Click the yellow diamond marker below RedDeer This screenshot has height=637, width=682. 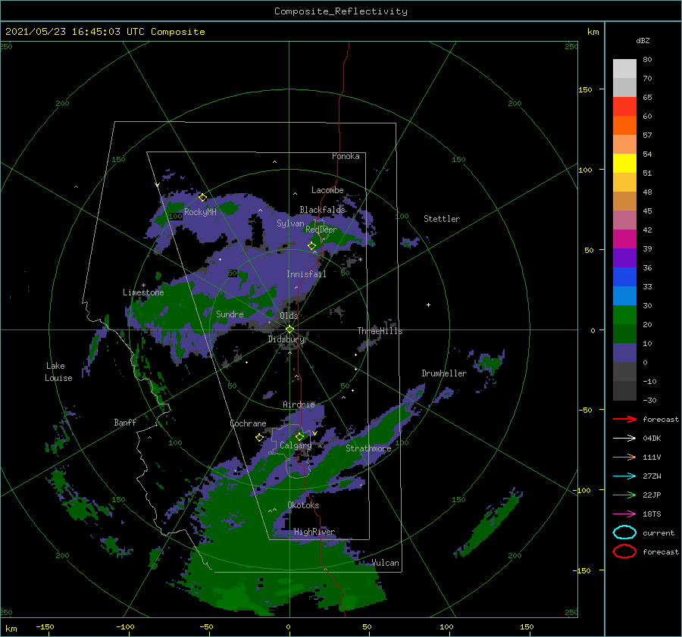point(312,245)
